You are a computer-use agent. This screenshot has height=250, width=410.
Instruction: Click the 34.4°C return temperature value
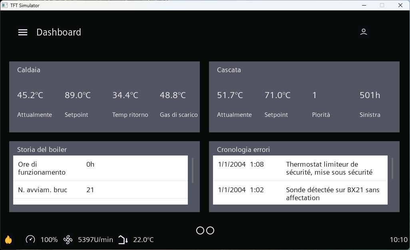[x=125, y=95]
